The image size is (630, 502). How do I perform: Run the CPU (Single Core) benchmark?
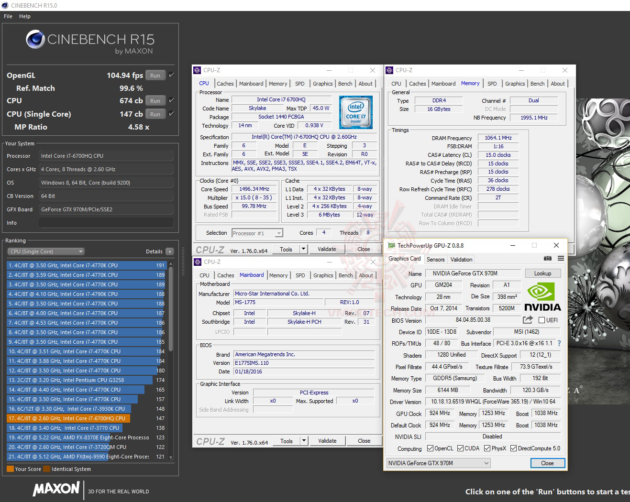click(155, 114)
